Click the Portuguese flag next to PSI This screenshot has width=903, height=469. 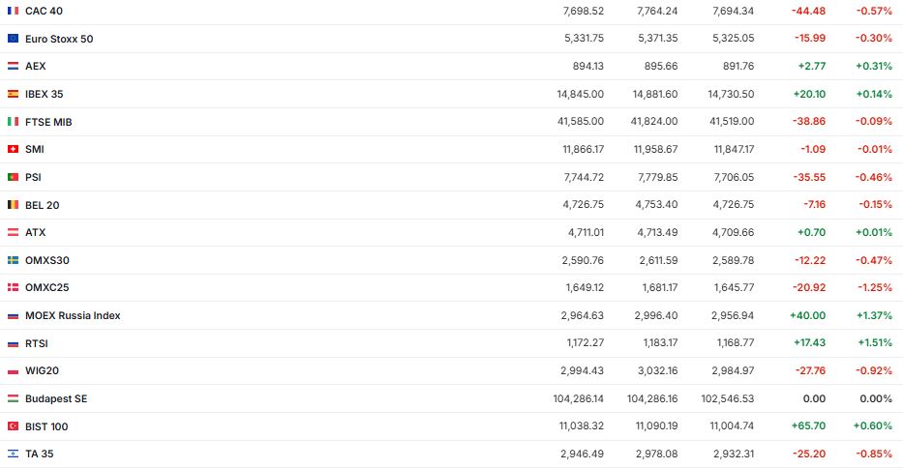pyautogui.click(x=13, y=177)
